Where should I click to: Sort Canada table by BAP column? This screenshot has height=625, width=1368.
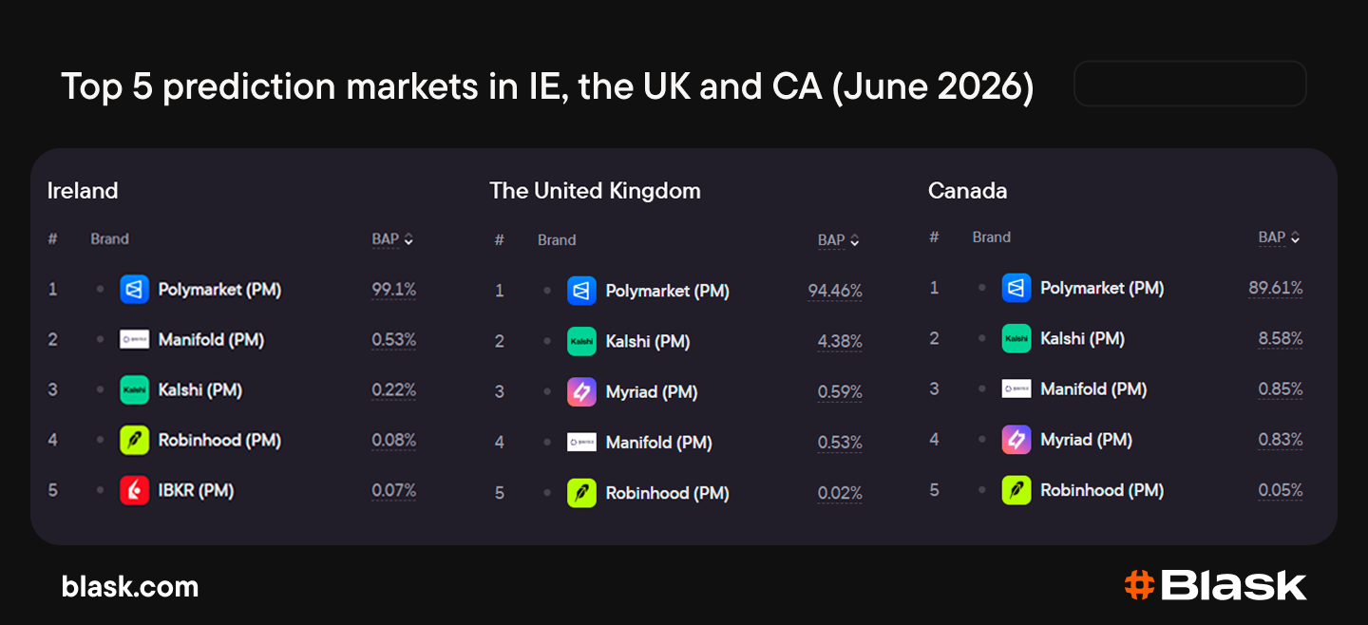coord(1280,237)
